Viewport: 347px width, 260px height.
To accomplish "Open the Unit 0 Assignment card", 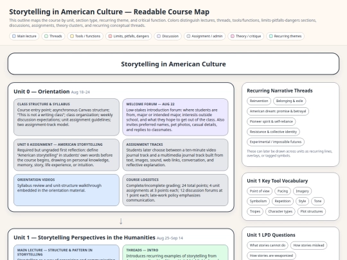I will pos(66,155).
